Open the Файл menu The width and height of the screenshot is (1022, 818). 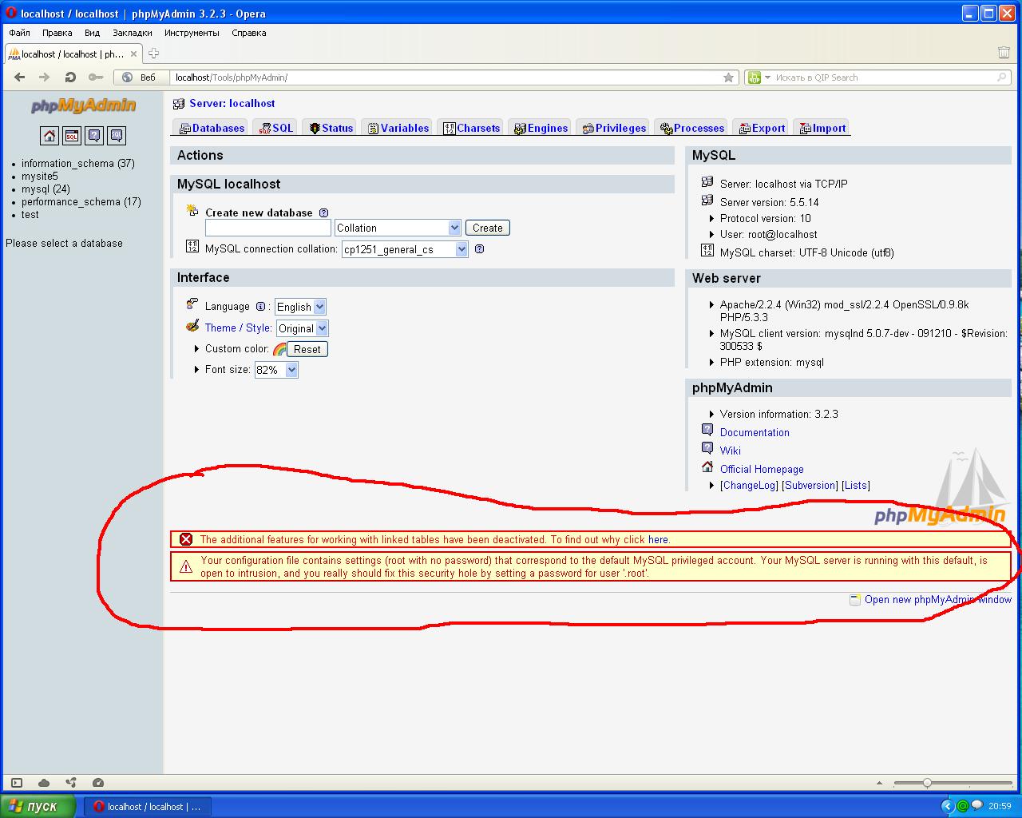click(x=20, y=33)
